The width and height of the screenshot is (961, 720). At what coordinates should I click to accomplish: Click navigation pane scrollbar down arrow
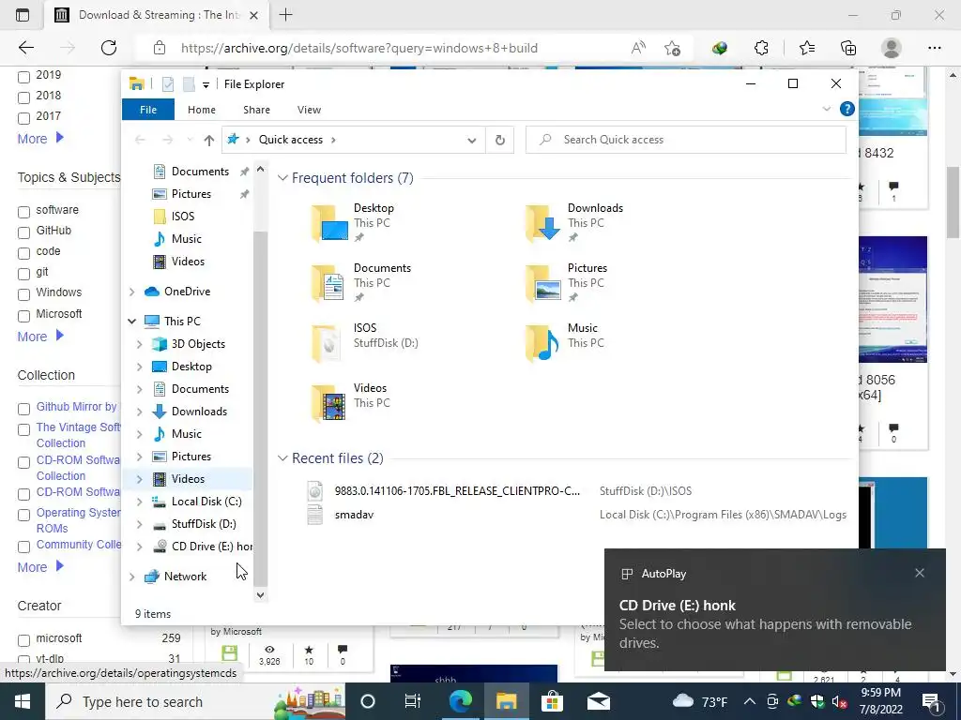(x=261, y=594)
